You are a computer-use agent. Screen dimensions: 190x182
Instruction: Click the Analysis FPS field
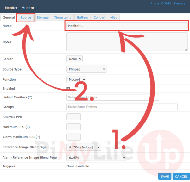tap(73, 117)
